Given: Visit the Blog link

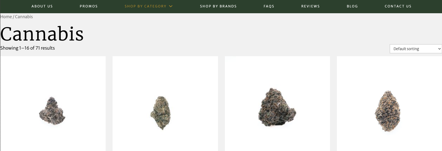Looking at the screenshot, I should (352, 6).
